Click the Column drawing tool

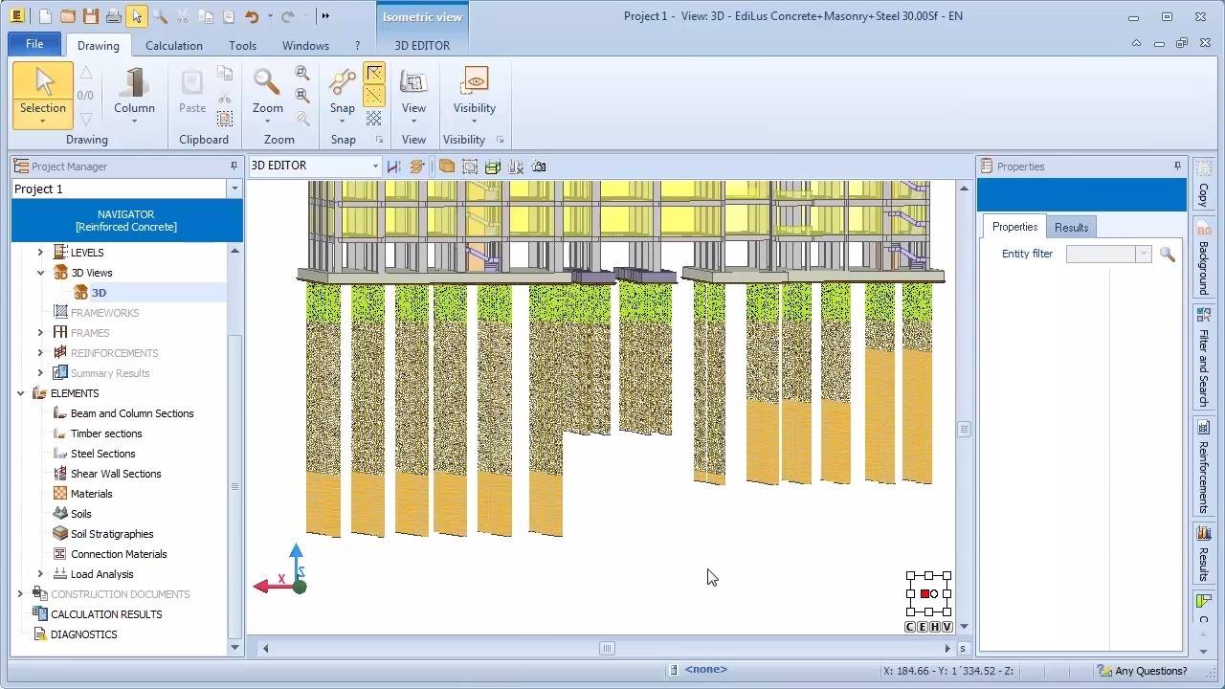pos(134,95)
